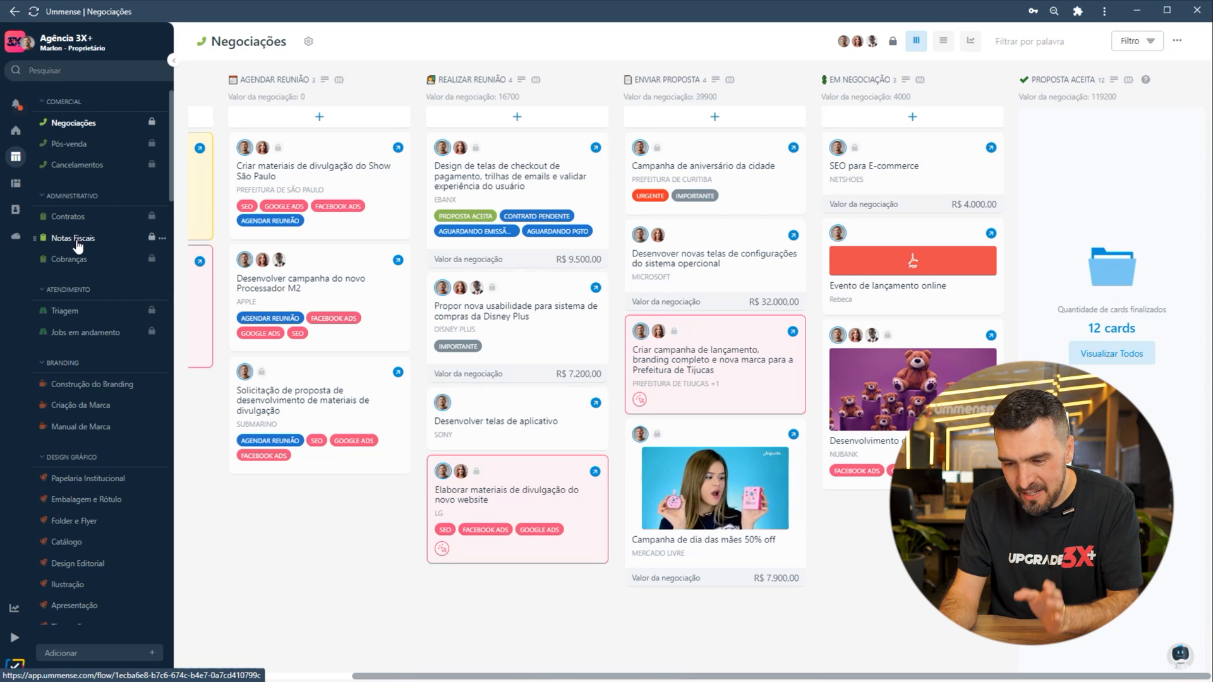1213x682 pixels.
Task: Collapse the DESIGN GRÁFICO section
Action: (x=68, y=457)
